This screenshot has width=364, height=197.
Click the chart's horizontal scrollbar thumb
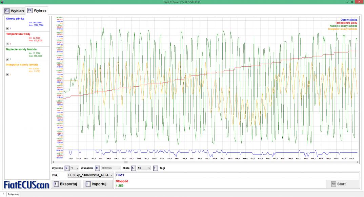(126, 162)
